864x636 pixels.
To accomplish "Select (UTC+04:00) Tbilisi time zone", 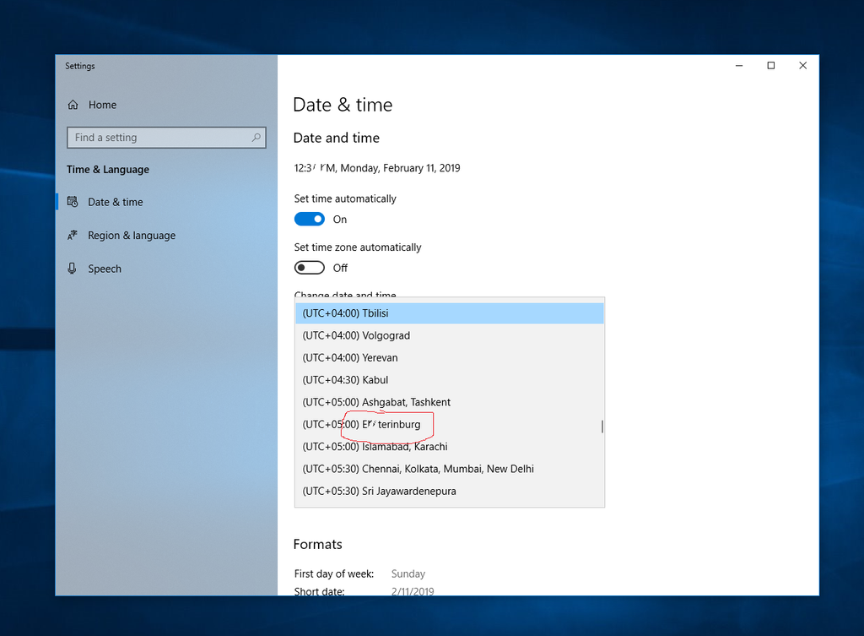I will (449, 313).
